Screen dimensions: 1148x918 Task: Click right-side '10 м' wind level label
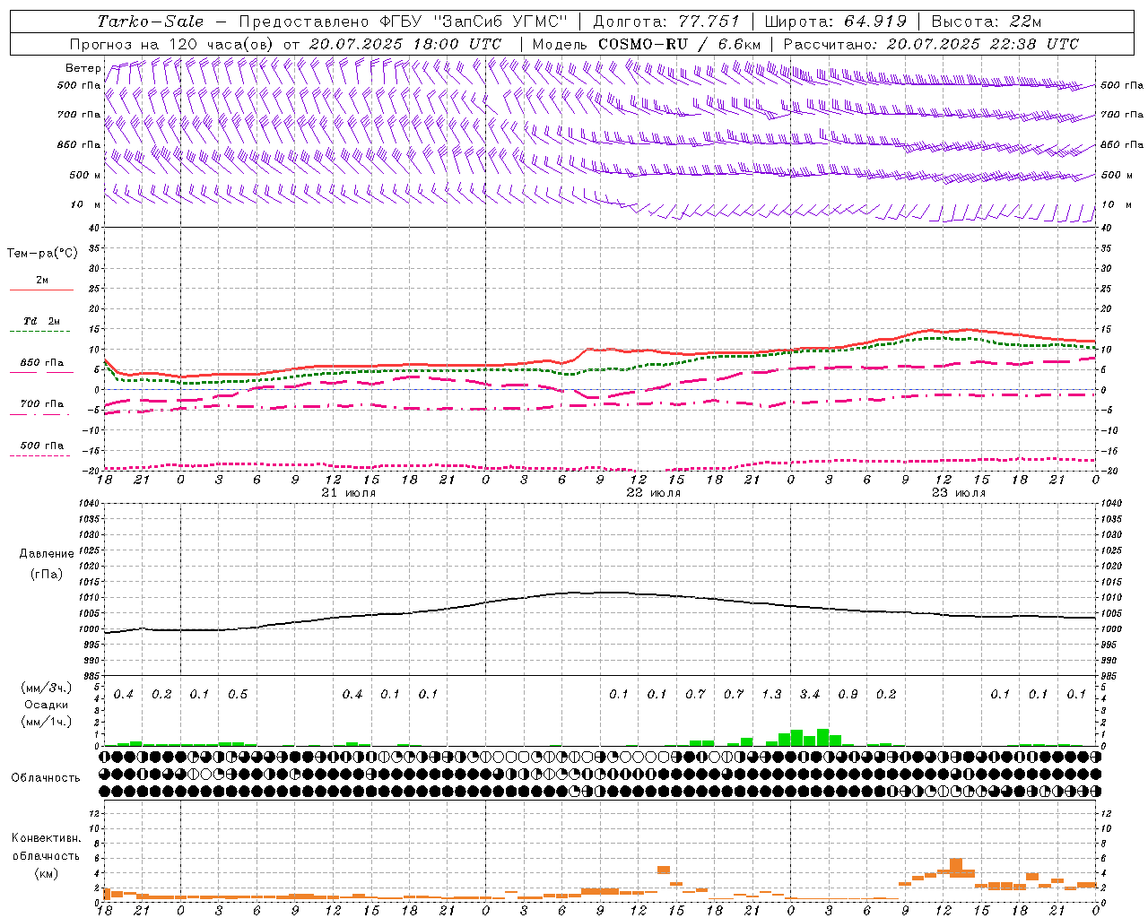1116,204
